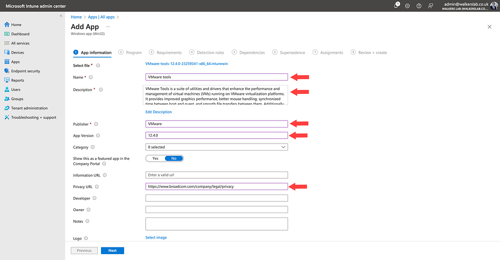Set featured app toggle to Yes
The image size is (500, 260).
155,158
